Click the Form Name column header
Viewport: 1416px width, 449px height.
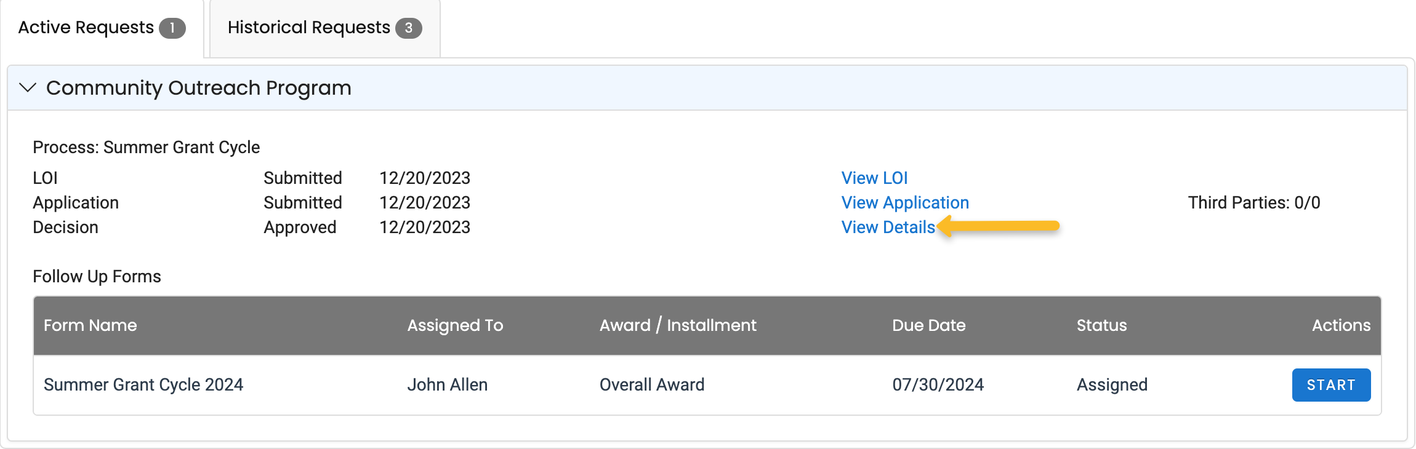click(x=91, y=325)
